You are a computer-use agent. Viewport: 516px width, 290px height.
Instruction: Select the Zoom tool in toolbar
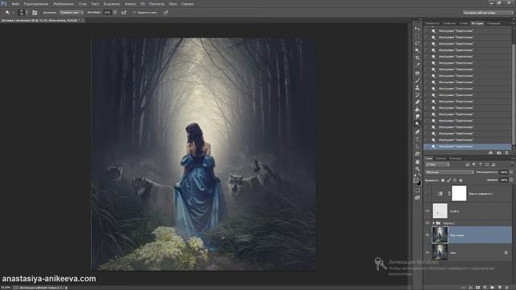tap(418, 168)
